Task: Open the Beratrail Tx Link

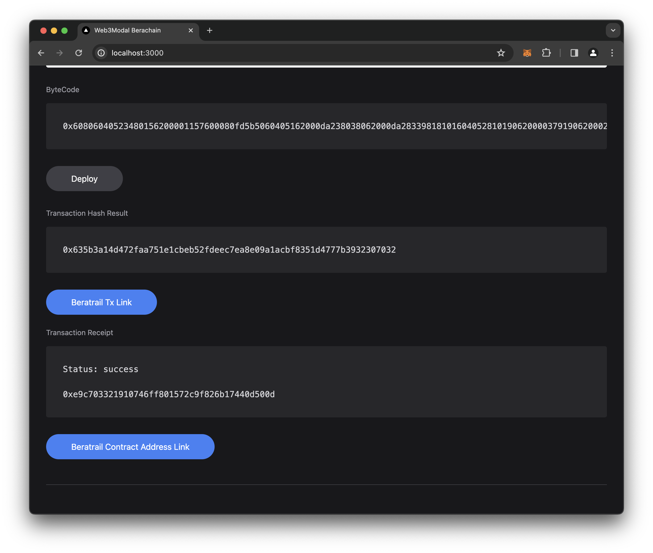Action: pos(101,302)
